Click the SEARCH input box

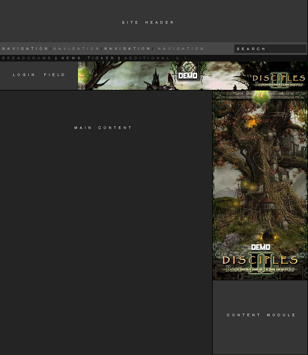click(x=270, y=49)
